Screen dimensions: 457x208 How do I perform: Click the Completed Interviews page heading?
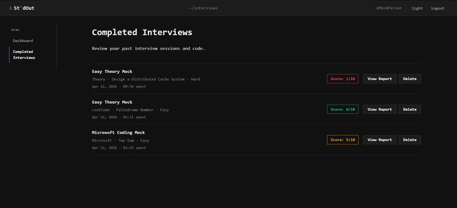click(x=142, y=32)
